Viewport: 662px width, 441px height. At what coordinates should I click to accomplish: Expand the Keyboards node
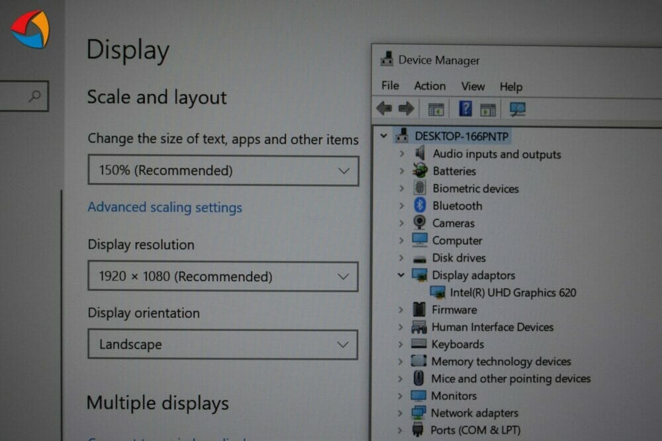(x=401, y=344)
